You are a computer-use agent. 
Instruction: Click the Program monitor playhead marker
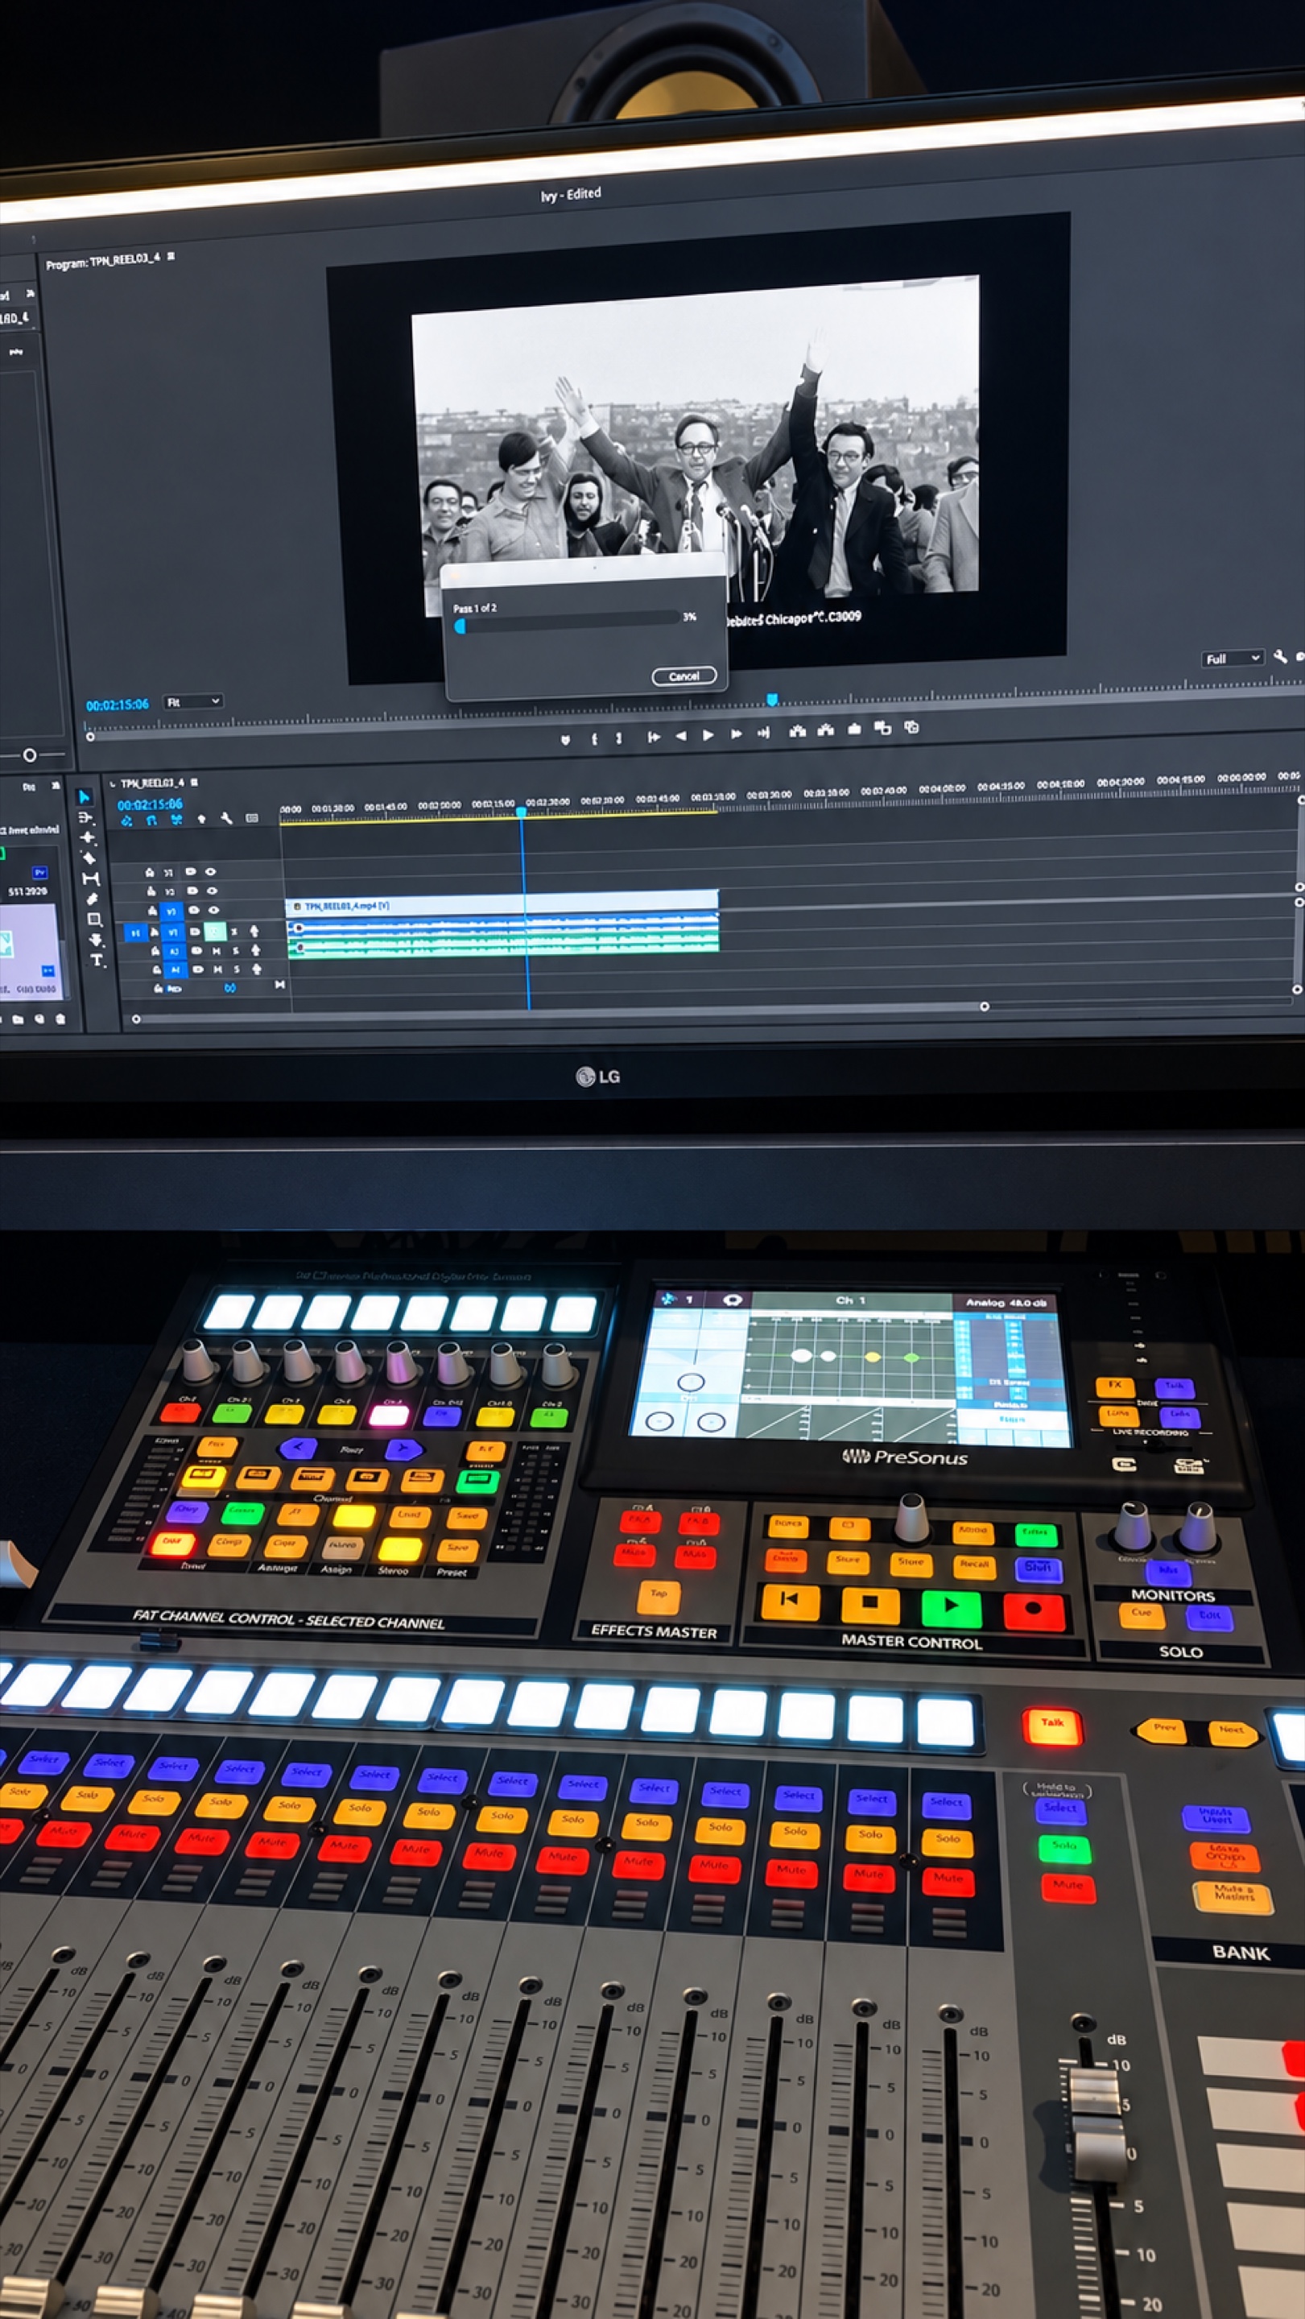click(771, 699)
